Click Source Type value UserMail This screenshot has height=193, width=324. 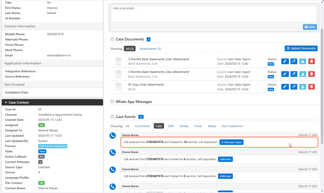44,167
